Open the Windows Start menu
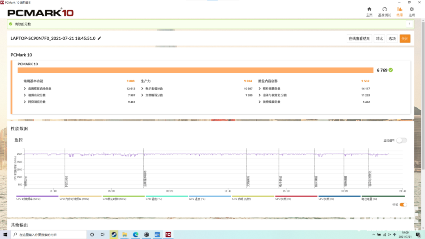Image resolution: width=425 pixels, height=239 pixels. coord(5,235)
